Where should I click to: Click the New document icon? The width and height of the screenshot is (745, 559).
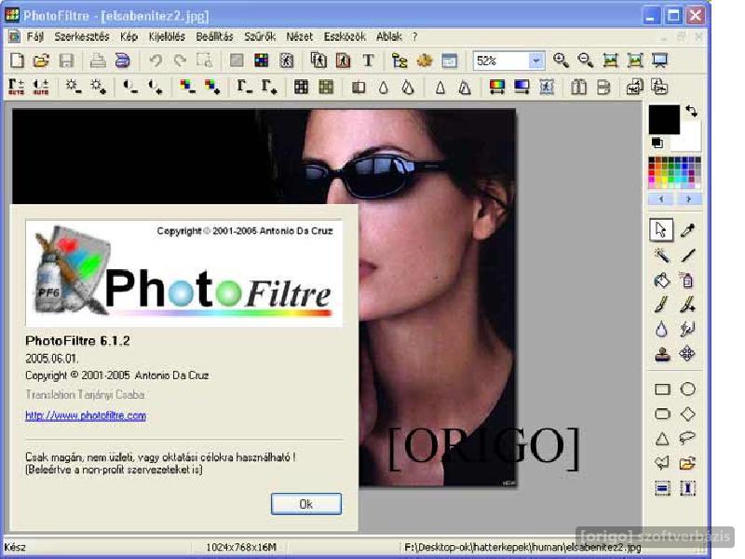coord(17,61)
